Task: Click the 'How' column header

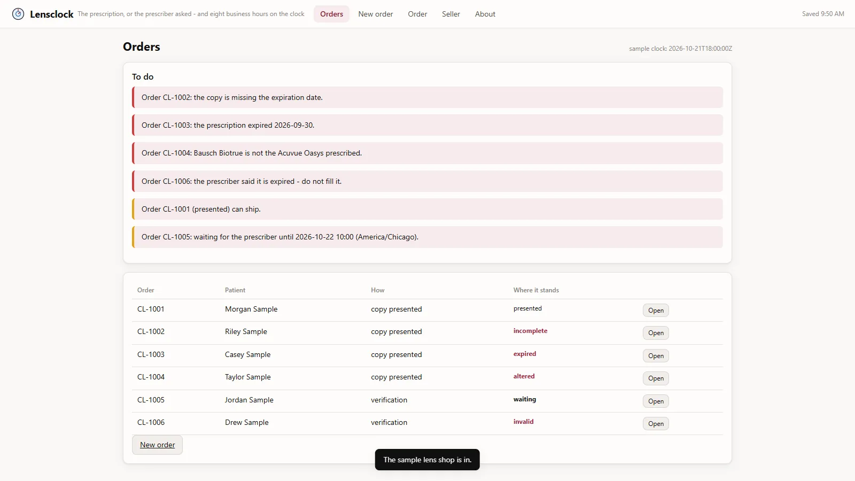Action: [x=378, y=290]
